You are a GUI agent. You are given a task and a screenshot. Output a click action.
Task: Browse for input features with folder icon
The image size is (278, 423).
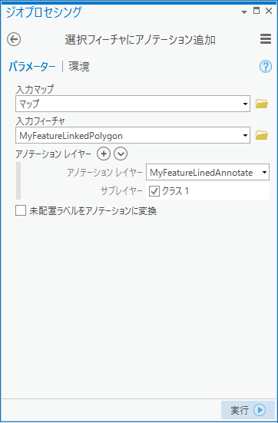pyautogui.click(x=262, y=135)
